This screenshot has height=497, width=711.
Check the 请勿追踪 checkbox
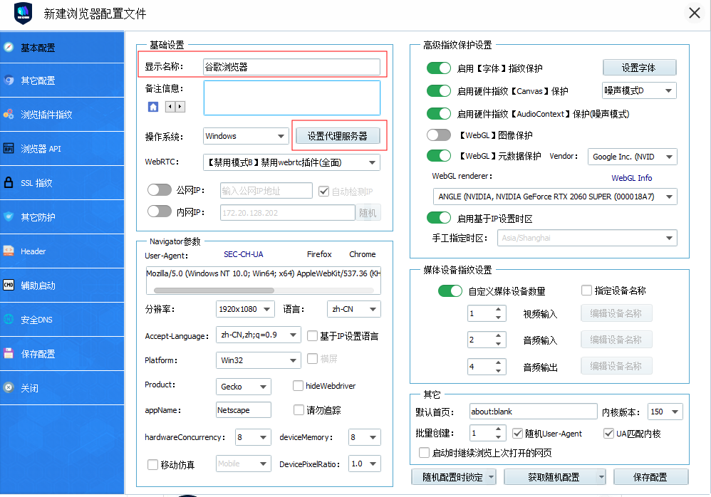pos(299,410)
